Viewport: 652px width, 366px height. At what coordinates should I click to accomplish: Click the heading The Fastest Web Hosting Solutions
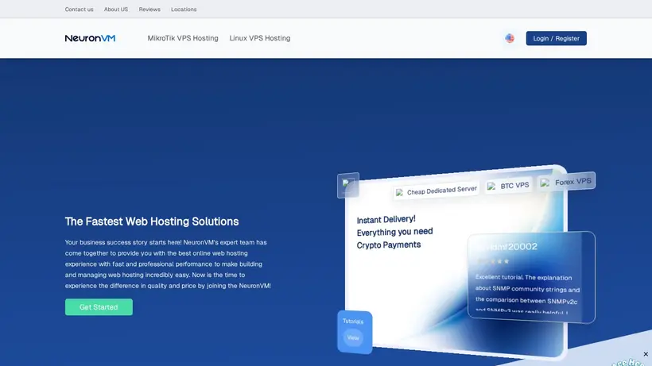[x=152, y=222]
